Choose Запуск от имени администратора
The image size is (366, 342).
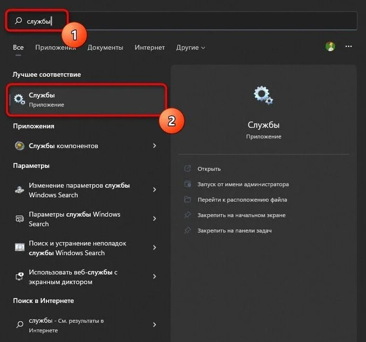click(x=243, y=184)
